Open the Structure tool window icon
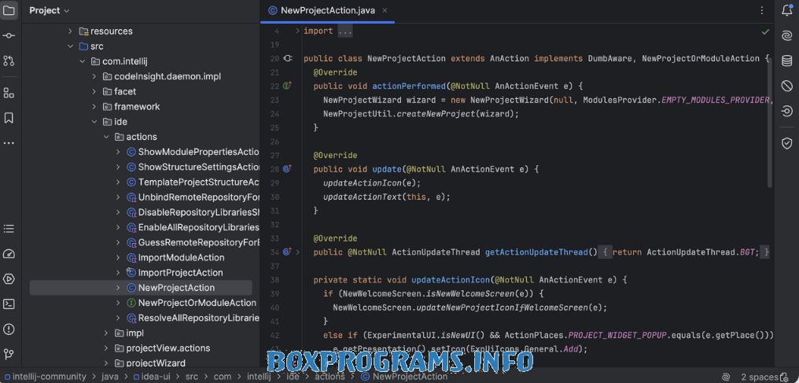 point(9,93)
